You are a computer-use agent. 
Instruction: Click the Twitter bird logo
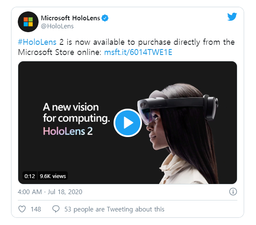232,16
